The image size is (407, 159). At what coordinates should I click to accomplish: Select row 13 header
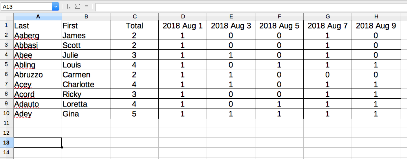point(7,143)
